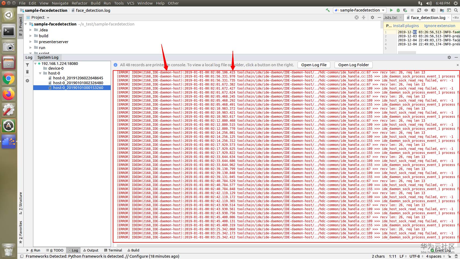Click the grey Stop square icon
The height and width of the screenshot is (259, 460).
[x=412, y=10]
